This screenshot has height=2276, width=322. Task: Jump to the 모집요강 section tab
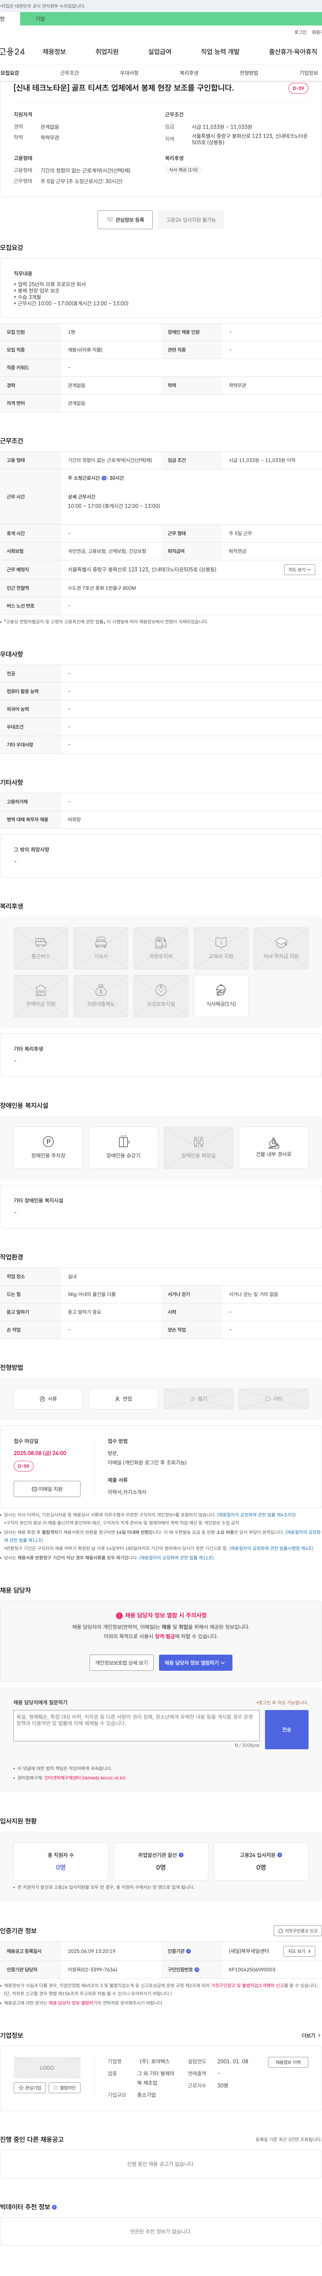tap(10, 73)
